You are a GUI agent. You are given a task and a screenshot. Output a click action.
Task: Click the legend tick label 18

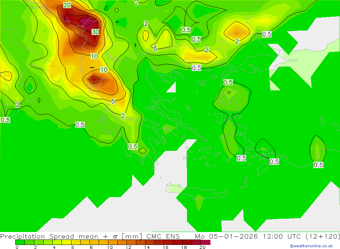[x=184, y=247]
